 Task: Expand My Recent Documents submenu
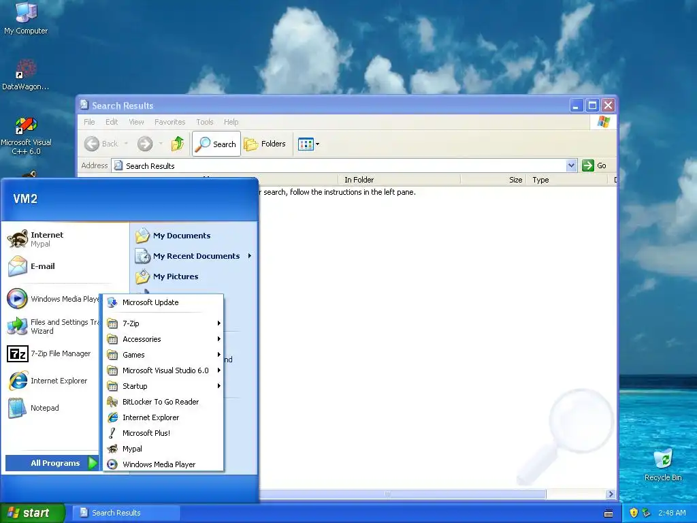(x=194, y=256)
